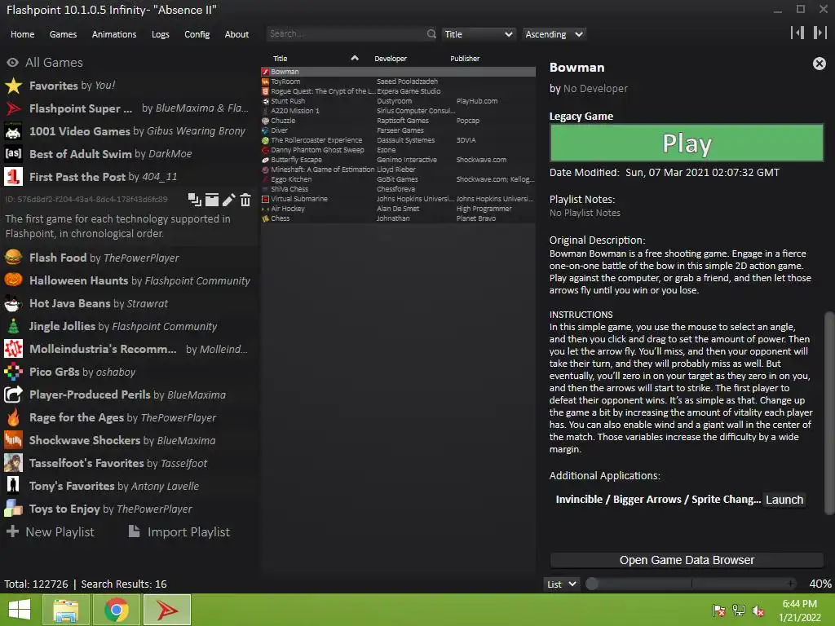Click the green Play button
Viewport: 835px width, 626px height.
pyautogui.click(x=687, y=143)
